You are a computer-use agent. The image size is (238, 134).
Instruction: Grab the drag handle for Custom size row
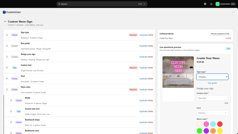[x=11, y=111]
